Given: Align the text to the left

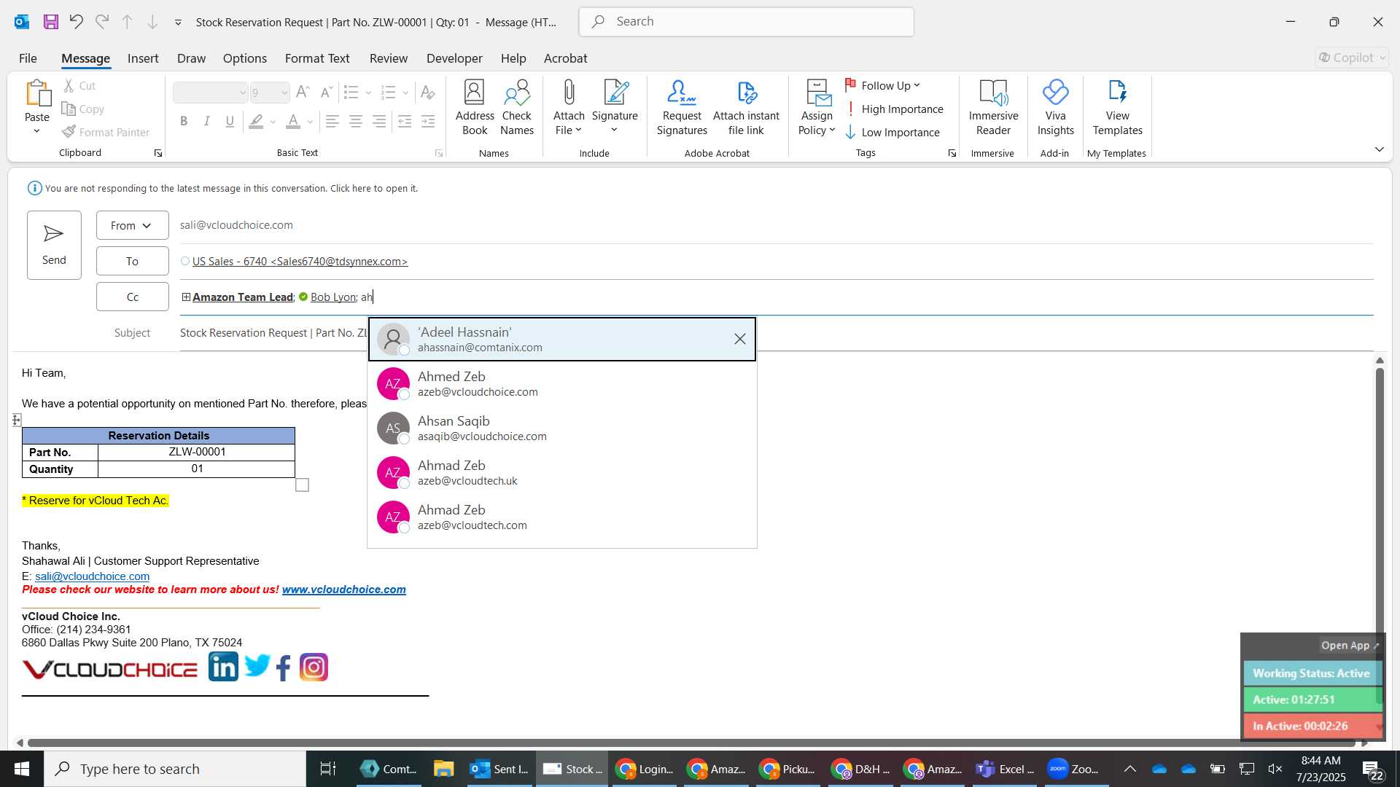Looking at the screenshot, I should pyautogui.click(x=332, y=122).
